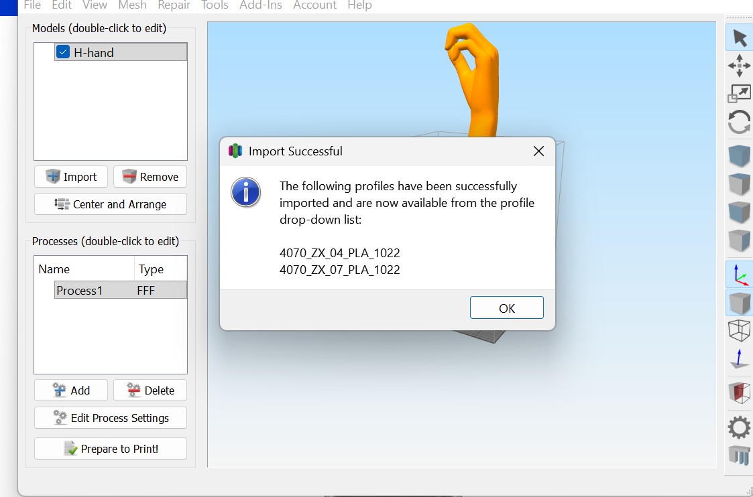Activate the rotate model tool

click(x=739, y=123)
